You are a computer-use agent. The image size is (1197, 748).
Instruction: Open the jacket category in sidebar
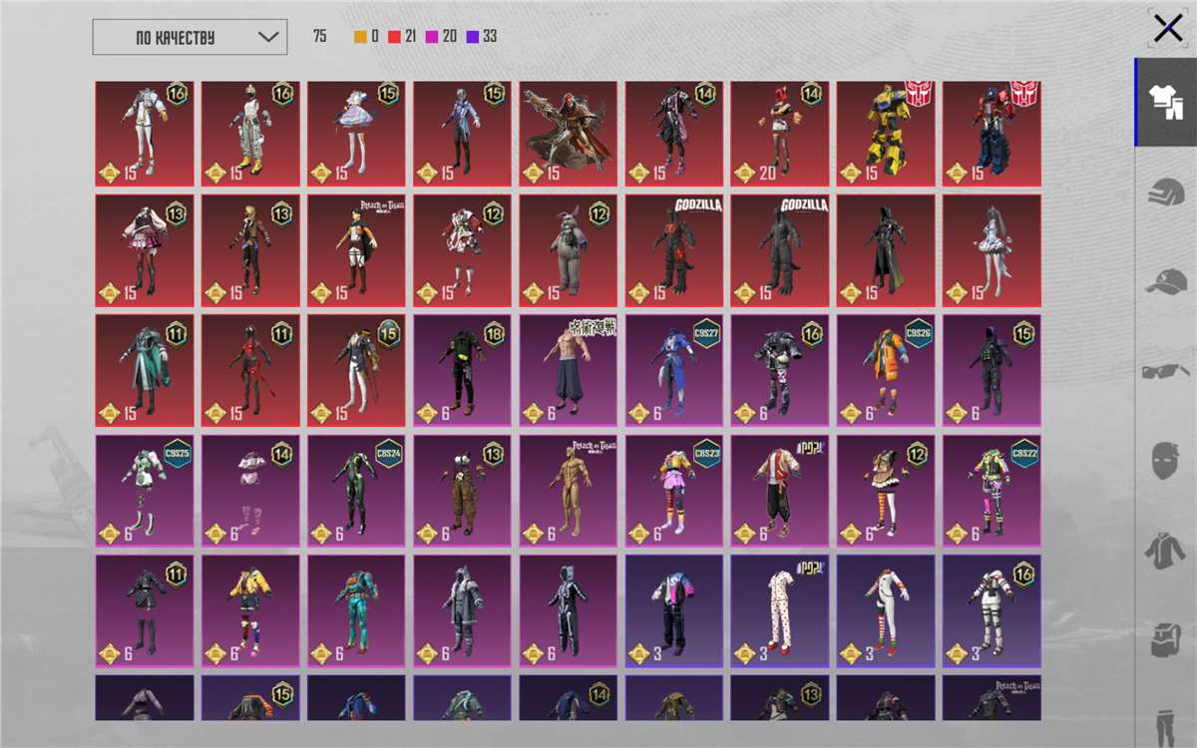click(x=1165, y=550)
